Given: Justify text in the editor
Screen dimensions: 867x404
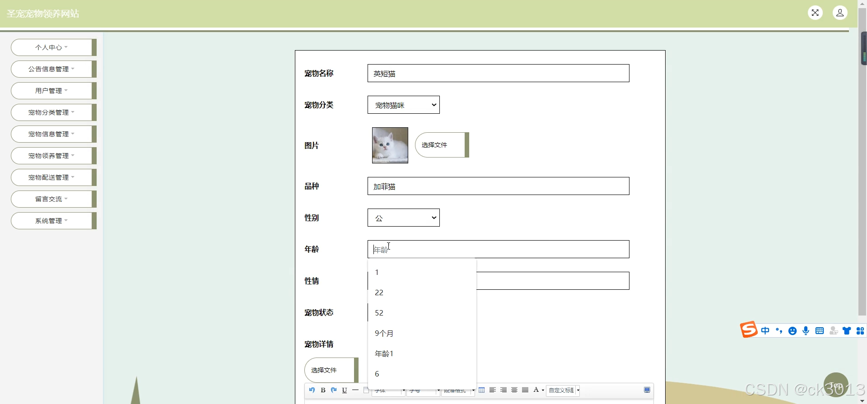Looking at the screenshot, I should point(525,390).
